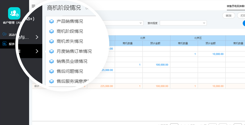
Task: Open the 意向程度 dropdown
Action: point(183,23)
